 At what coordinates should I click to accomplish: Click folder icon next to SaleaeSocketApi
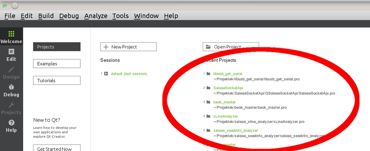click(208, 88)
